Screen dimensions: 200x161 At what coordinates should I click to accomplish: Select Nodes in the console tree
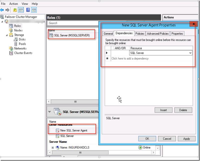(x=18, y=30)
